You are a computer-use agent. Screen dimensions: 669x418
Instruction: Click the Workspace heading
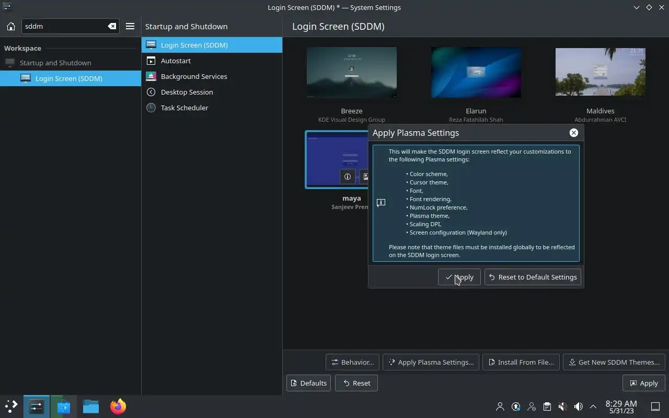pos(22,48)
